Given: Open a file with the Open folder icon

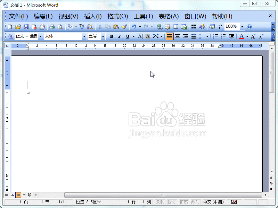Looking at the screenshot, I should tap(18, 27).
